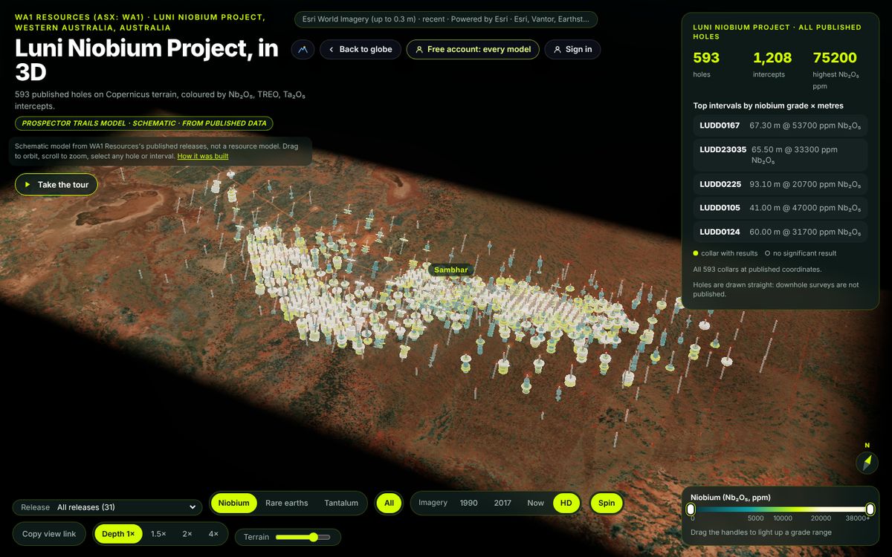
Task: Toggle the Spin rotation button
Action: coord(607,503)
